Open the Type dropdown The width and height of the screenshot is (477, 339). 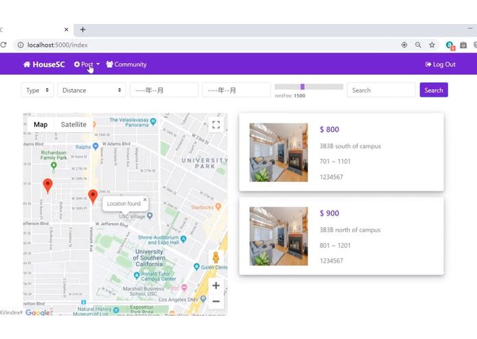tap(38, 90)
